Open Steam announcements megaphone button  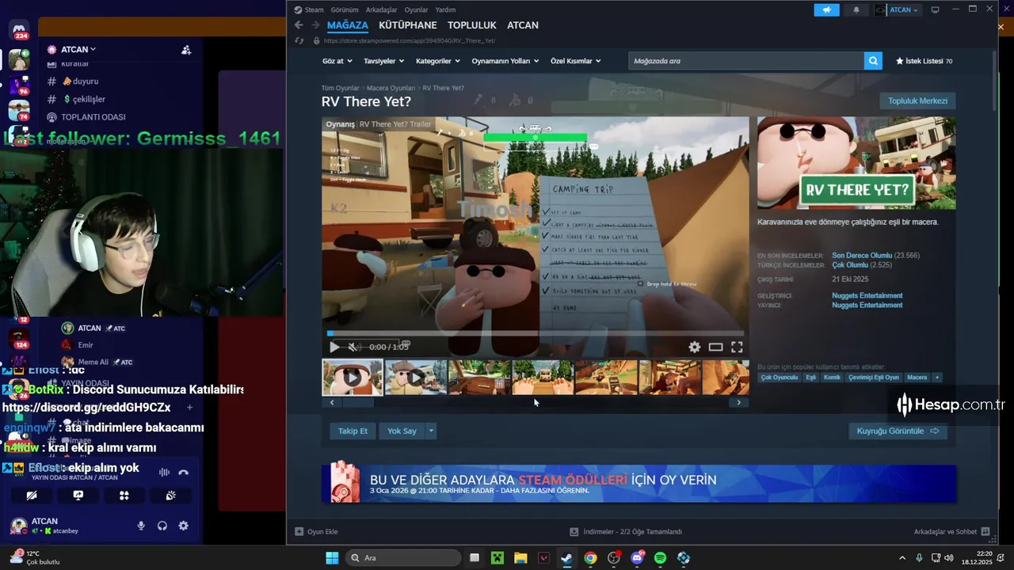[826, 10]
